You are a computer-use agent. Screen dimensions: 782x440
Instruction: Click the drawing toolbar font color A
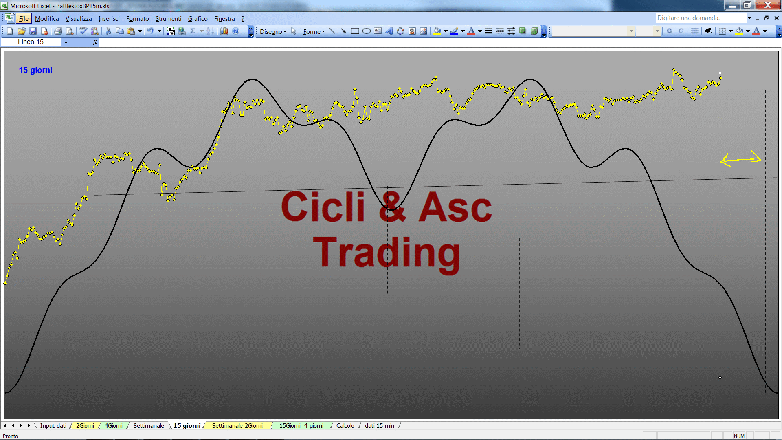tap(471, 31)
